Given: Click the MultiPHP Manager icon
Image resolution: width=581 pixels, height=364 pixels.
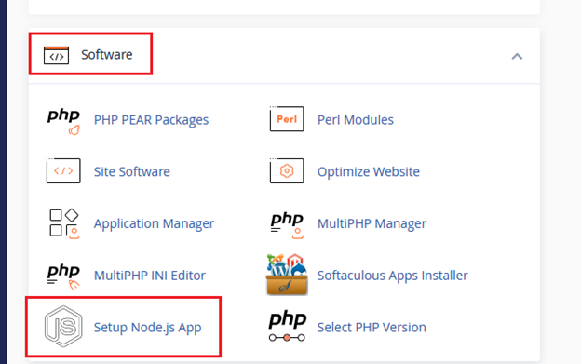Looking at the screenshot, I should [x=287, y=225].
